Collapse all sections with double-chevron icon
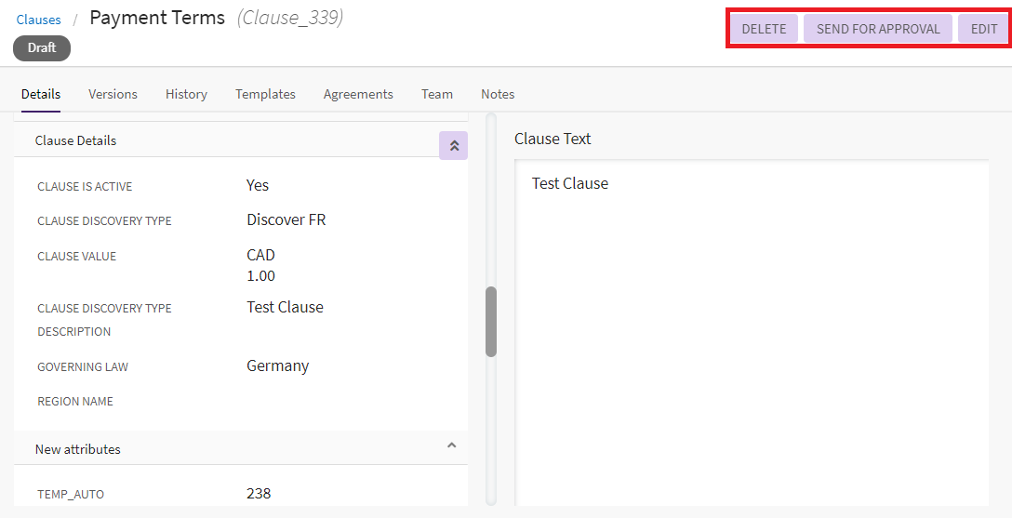 click(x=453, y=145)
